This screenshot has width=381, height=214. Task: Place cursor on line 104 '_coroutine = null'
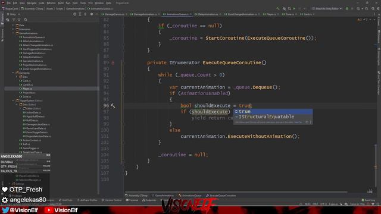coord(183,155)
